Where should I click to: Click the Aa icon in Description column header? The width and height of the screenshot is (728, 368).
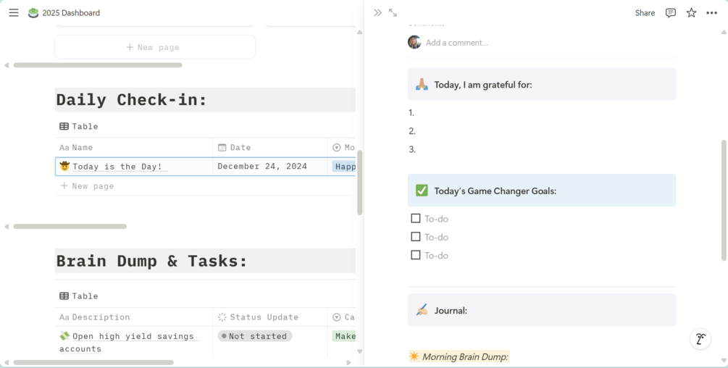[64, 317]
